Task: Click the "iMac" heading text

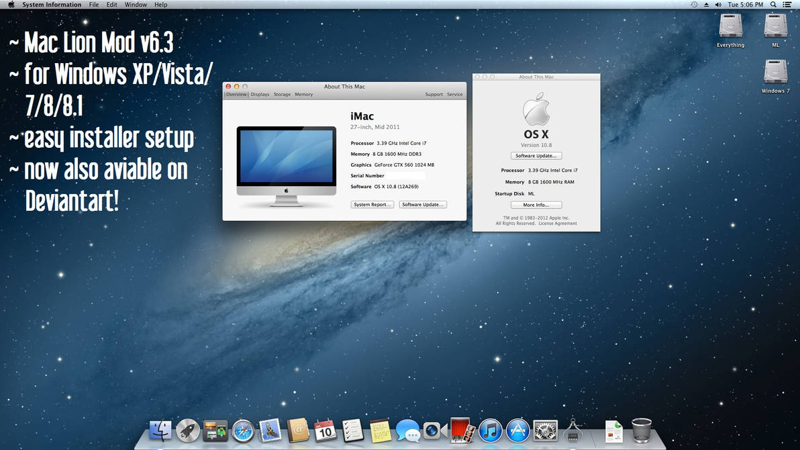Action: point(362,116)
